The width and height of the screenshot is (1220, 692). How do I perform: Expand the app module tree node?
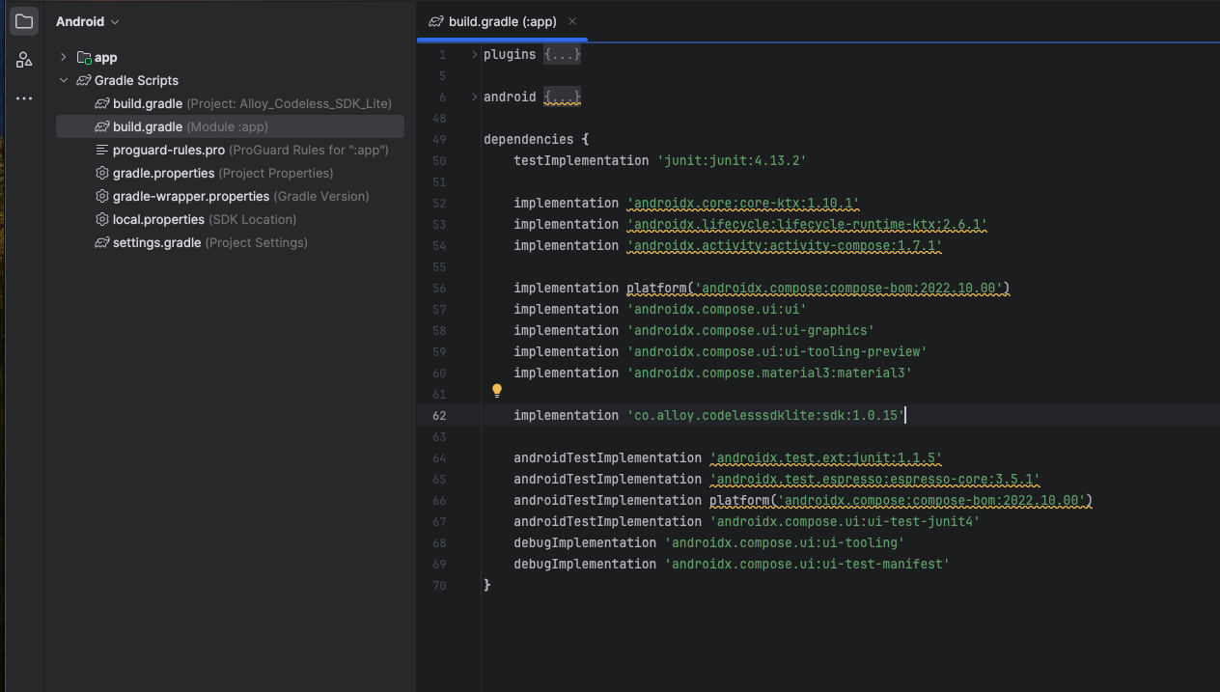pyautogui.click(x=64, y=58)
